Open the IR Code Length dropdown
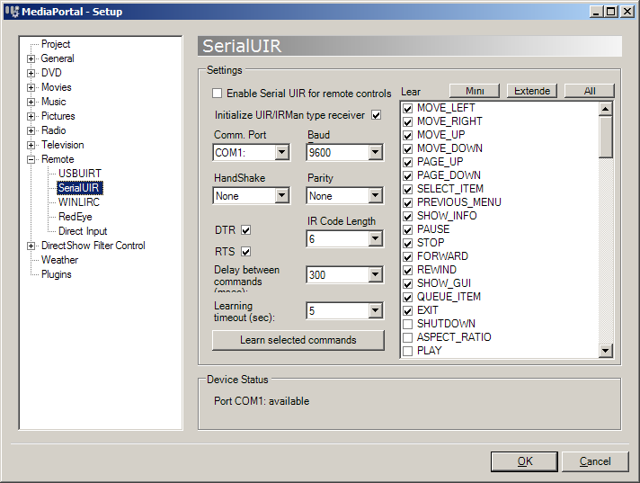 pyautogui.click(x=375, y=239)
